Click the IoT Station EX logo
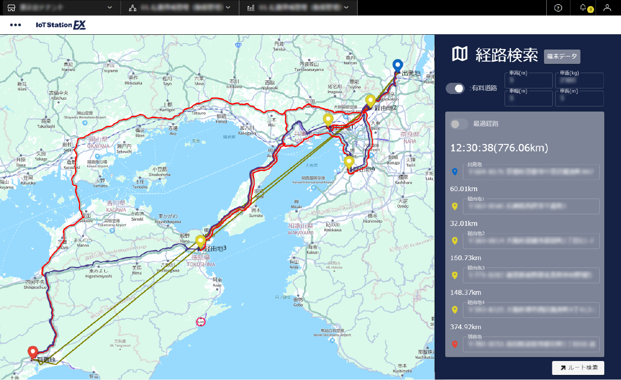The height and width of the screenshot is (380, 621). [61, 25]
